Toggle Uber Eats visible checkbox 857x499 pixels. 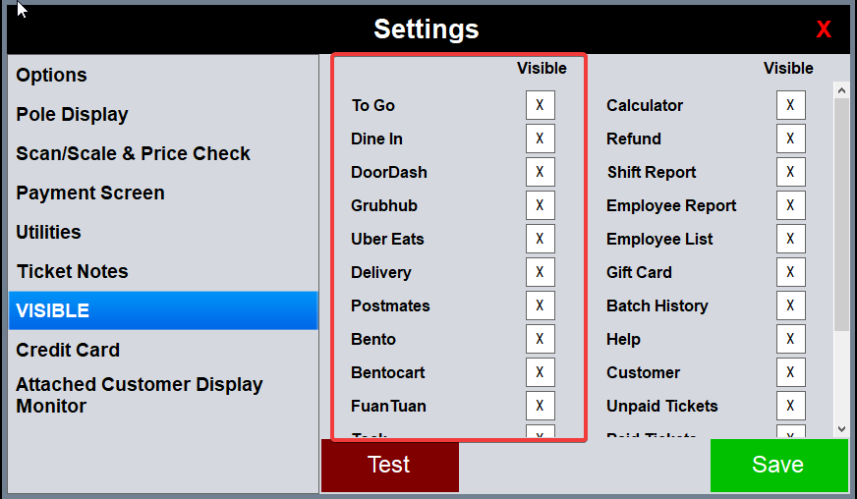click(x=540, y=240)
